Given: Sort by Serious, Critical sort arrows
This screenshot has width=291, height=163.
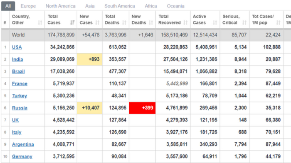Looking at the screenshot, I should pos(244,22).
